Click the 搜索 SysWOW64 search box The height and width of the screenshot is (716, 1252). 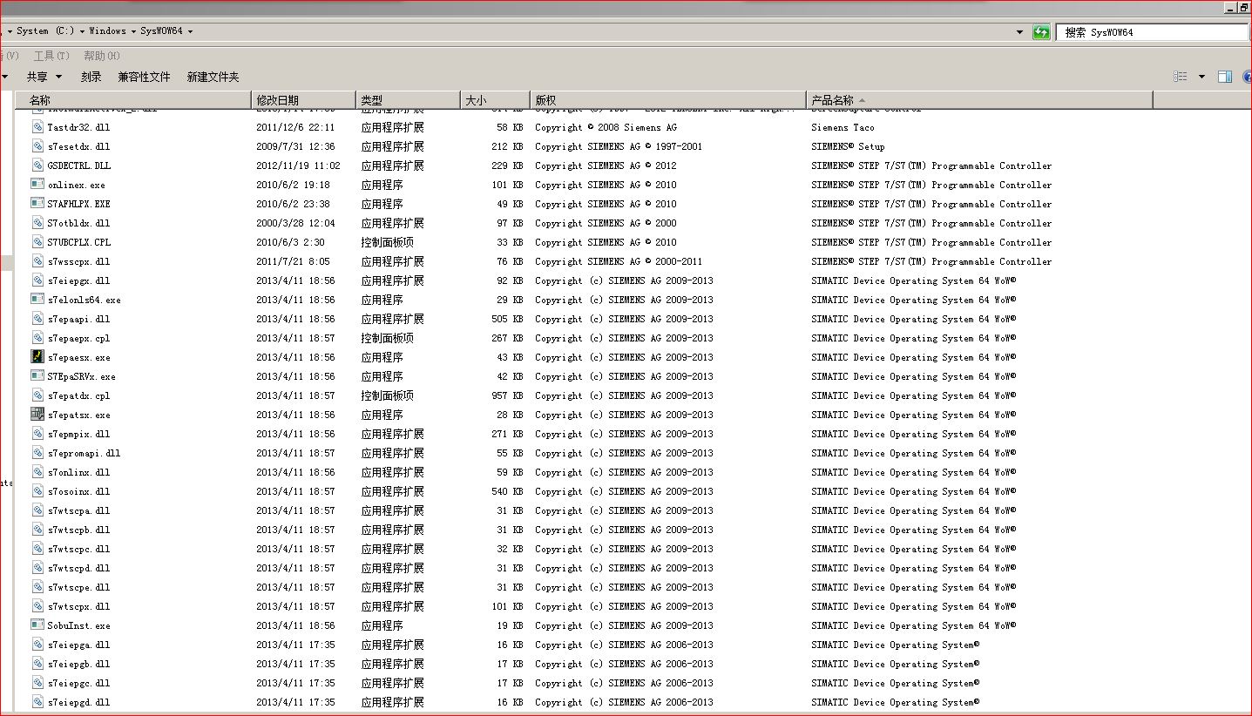tap(1152, 32)
